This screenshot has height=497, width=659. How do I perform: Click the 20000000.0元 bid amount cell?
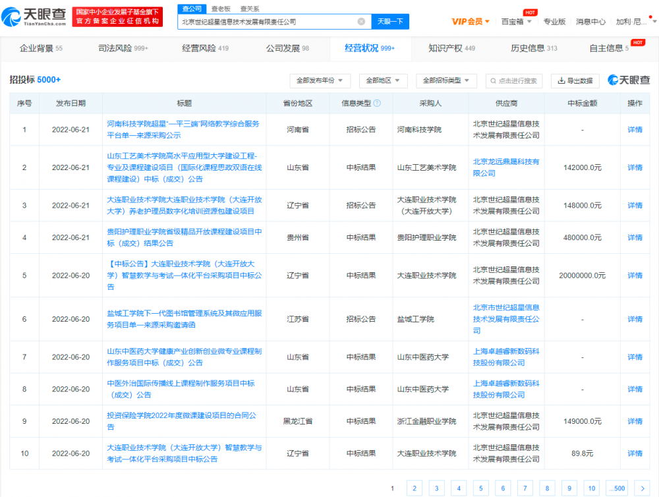[582, 276]
